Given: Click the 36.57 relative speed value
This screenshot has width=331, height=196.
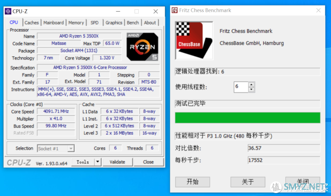Looking at the screenshot, I should (x=284, y=148).
